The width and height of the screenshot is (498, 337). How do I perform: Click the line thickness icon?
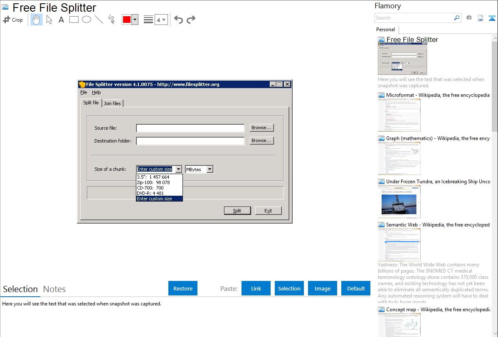(148, 20)
